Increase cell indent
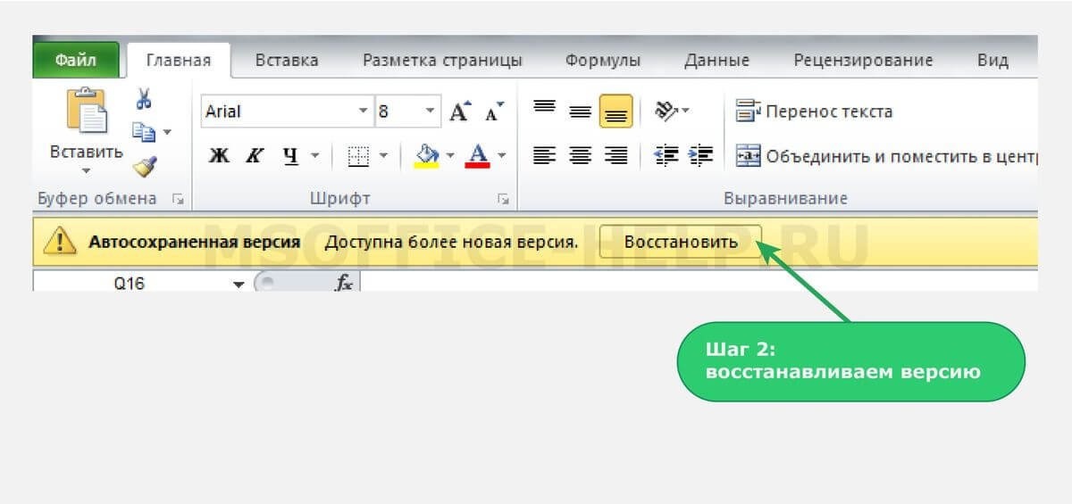1072x504 pixels. (x=701, y=155)
